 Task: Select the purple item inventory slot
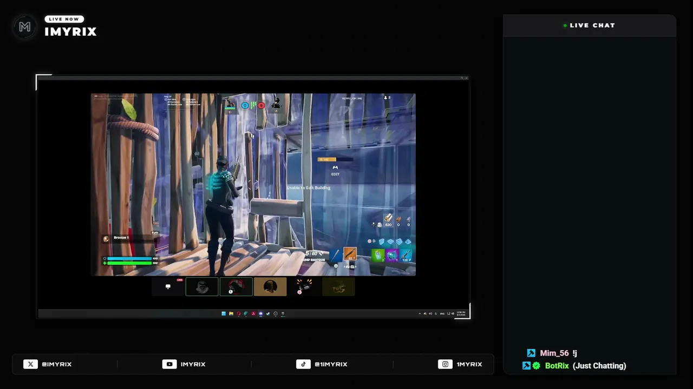(391, 255)
